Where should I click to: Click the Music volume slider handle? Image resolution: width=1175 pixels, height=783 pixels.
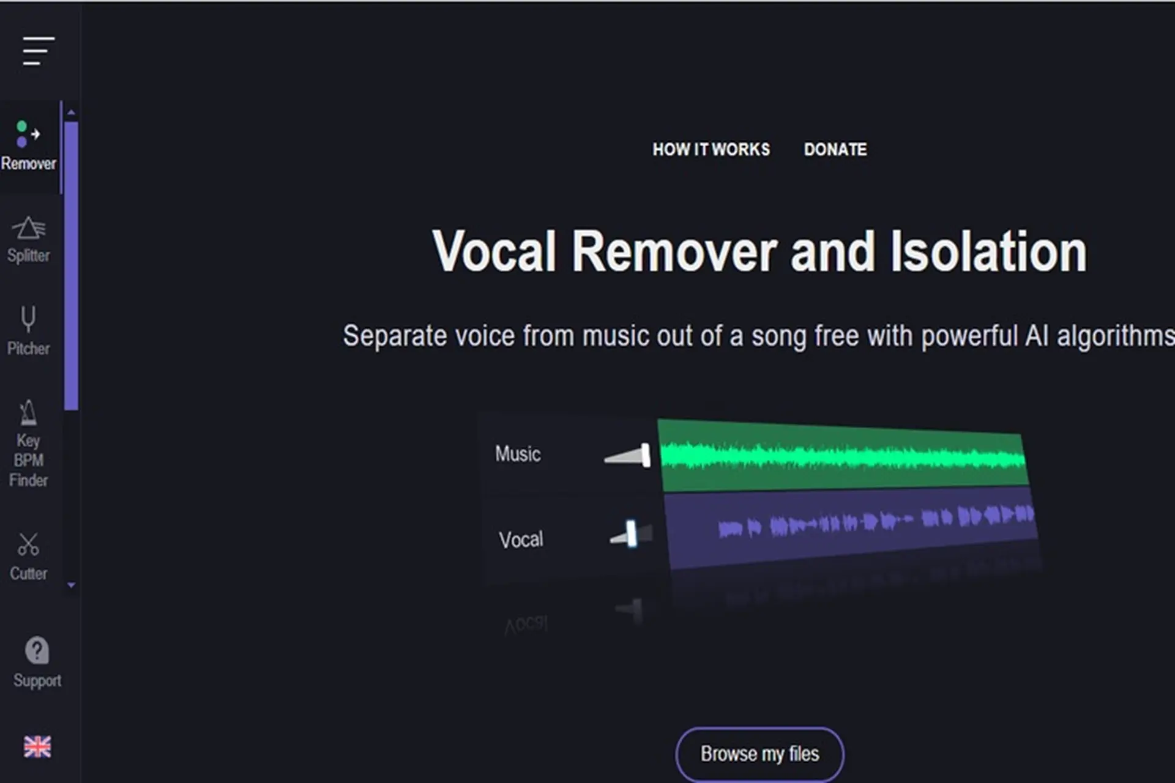[x=646, y=456]
